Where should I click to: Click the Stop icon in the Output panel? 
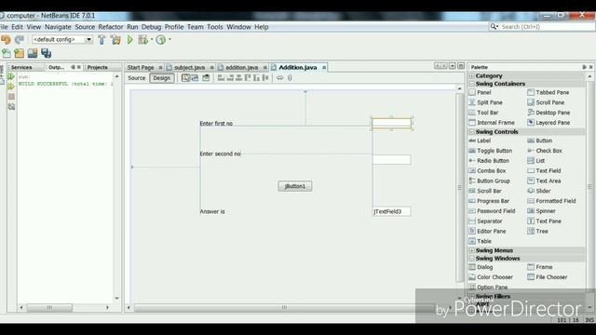coord(11,97)
